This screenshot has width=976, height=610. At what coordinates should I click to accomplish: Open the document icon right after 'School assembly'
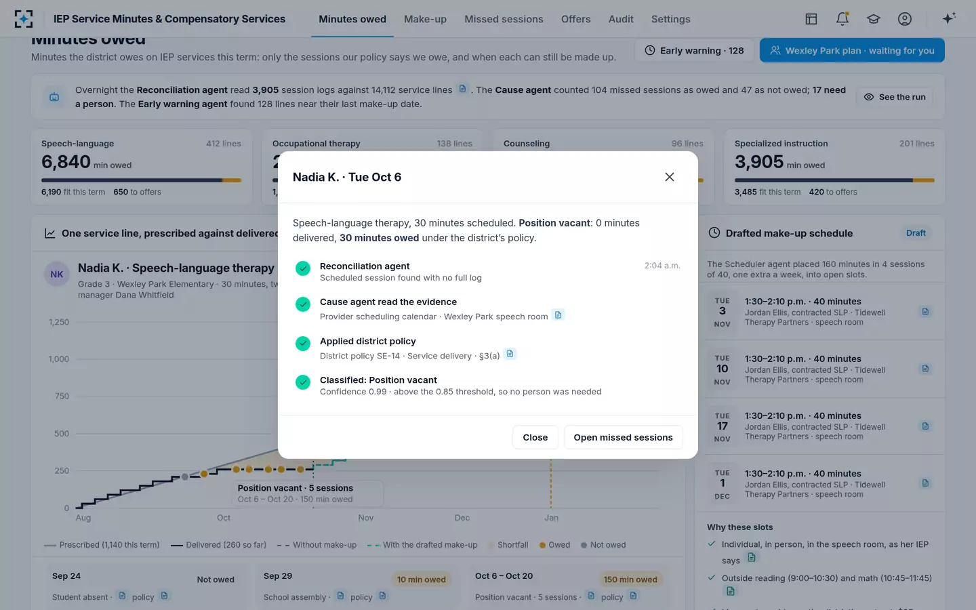click(340, 596)
